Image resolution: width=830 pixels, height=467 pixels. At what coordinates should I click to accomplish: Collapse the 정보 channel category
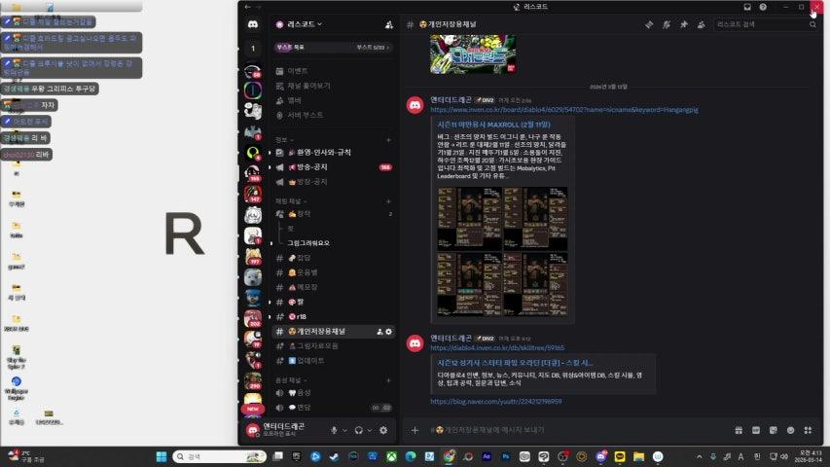(x=284, y=140)
